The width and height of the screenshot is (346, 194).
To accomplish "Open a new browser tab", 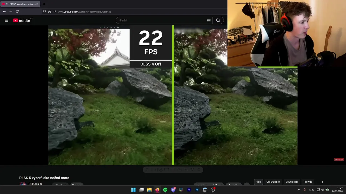I will pos(44,4).
